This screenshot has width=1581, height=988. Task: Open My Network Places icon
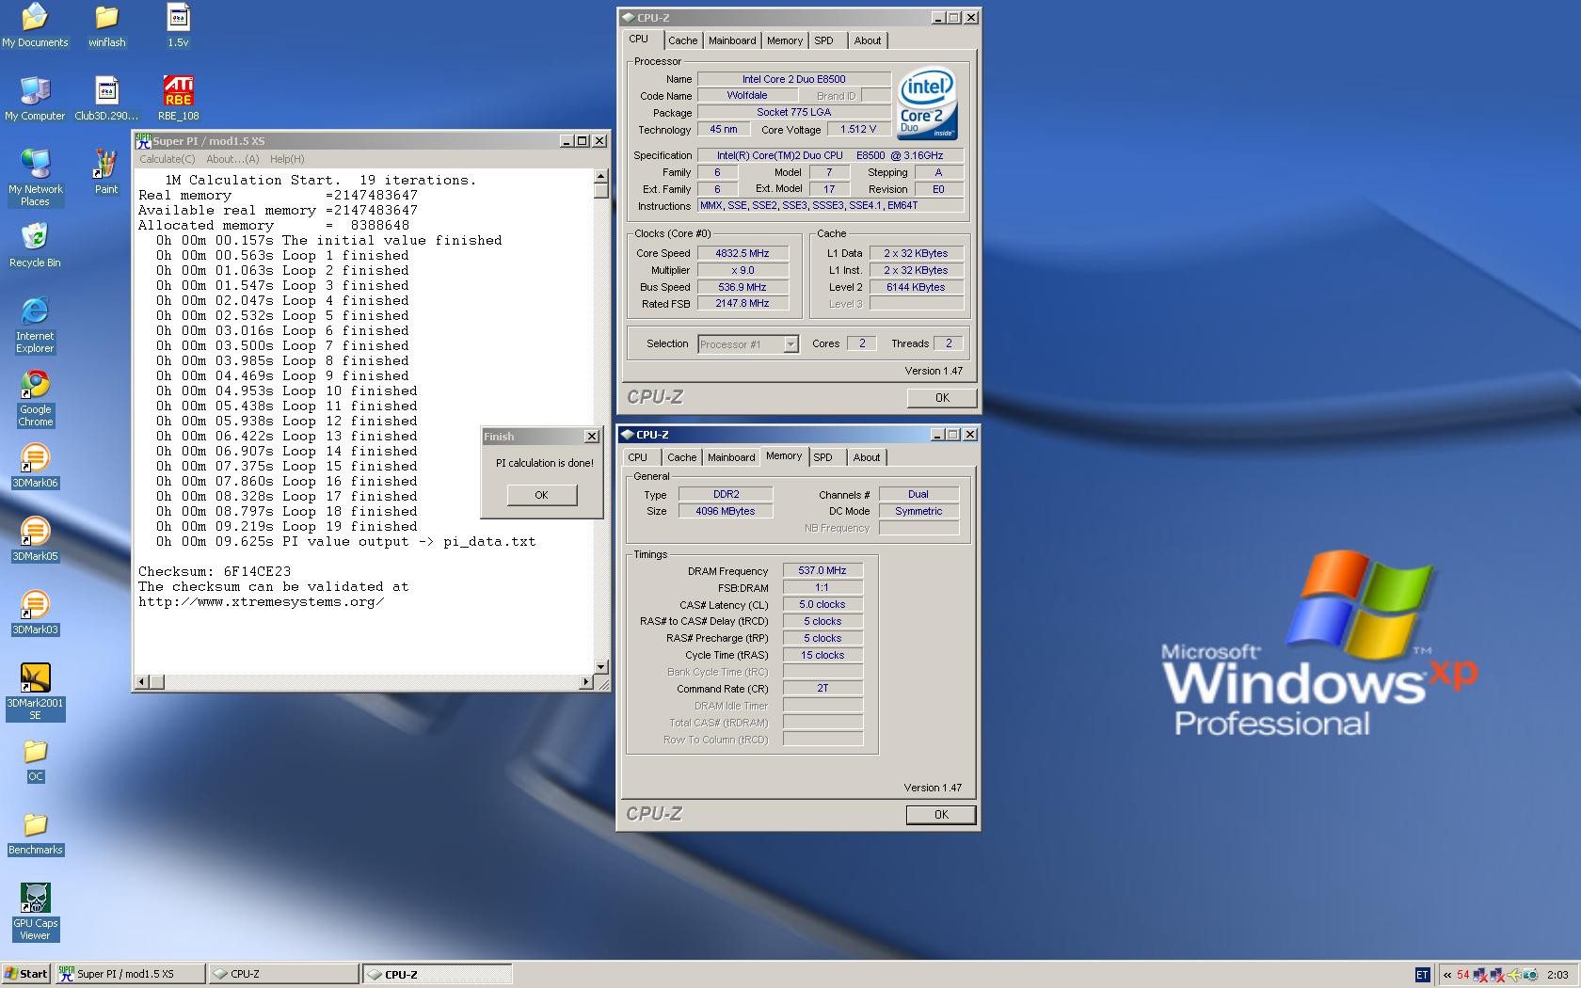[x=35, y=178]
